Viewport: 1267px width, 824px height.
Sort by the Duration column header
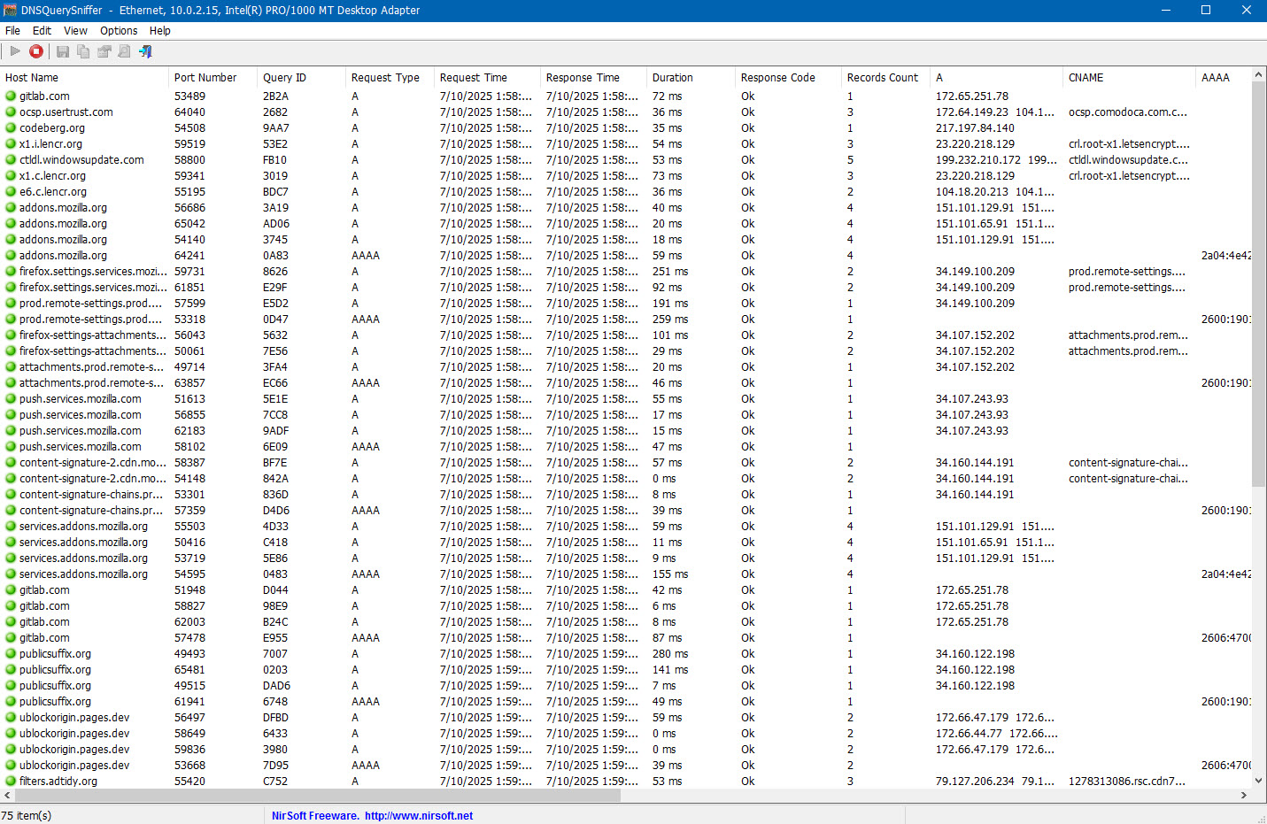(x=673, y=78)
